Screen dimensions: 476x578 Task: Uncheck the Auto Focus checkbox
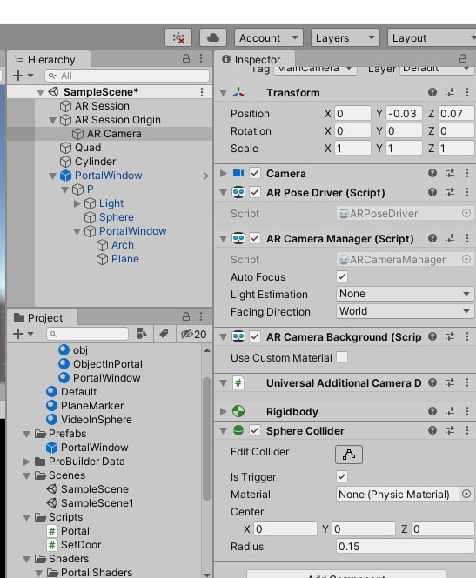342,276
